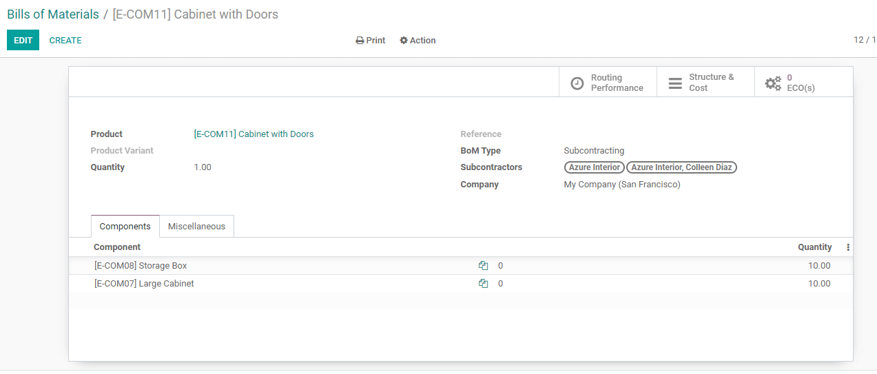
Task: Click the CREATE button
Action: pos(65,41)
